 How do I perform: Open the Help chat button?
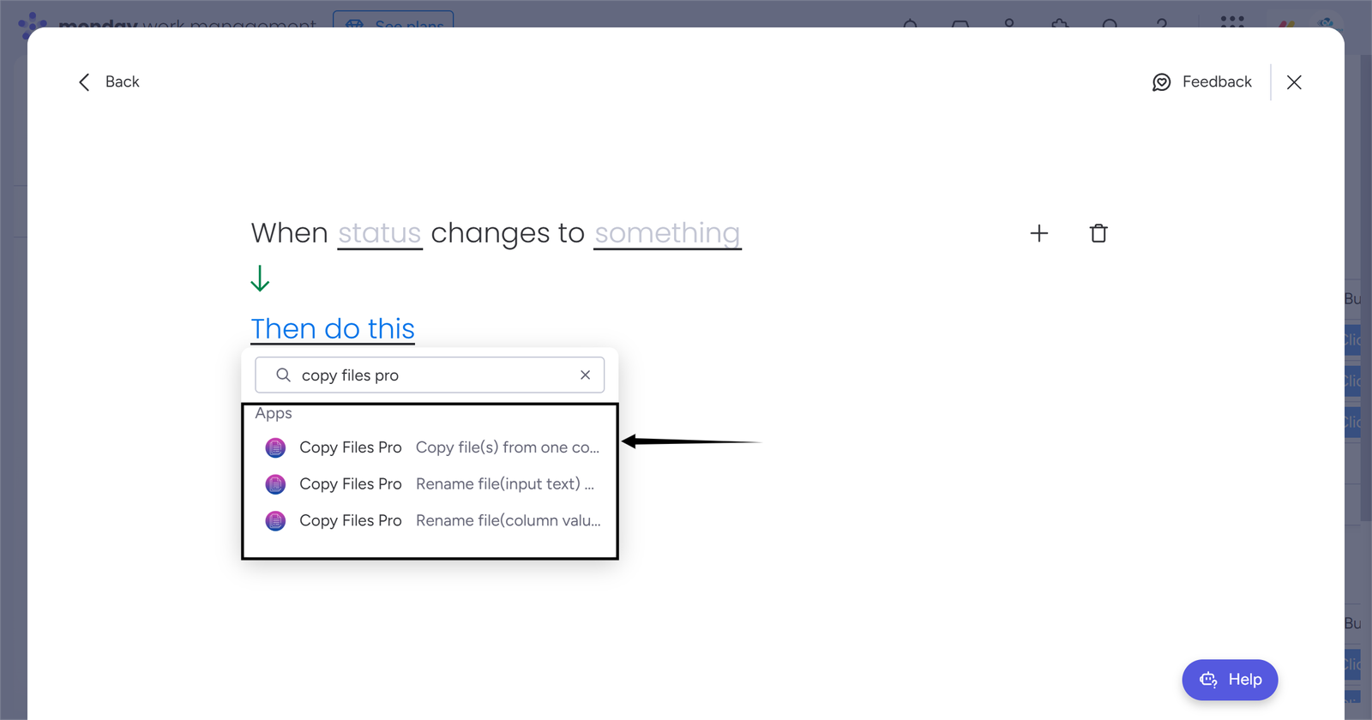tap(1230, 680)
